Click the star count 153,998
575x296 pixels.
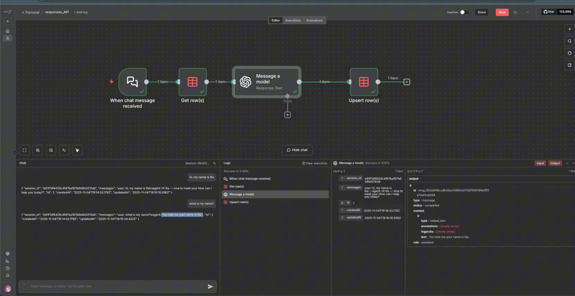[x=565, y=12]
